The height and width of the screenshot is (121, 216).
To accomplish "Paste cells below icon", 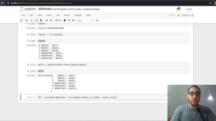I will 41,21.
